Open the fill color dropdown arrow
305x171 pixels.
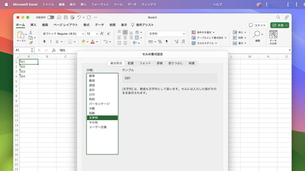(88, 41)
